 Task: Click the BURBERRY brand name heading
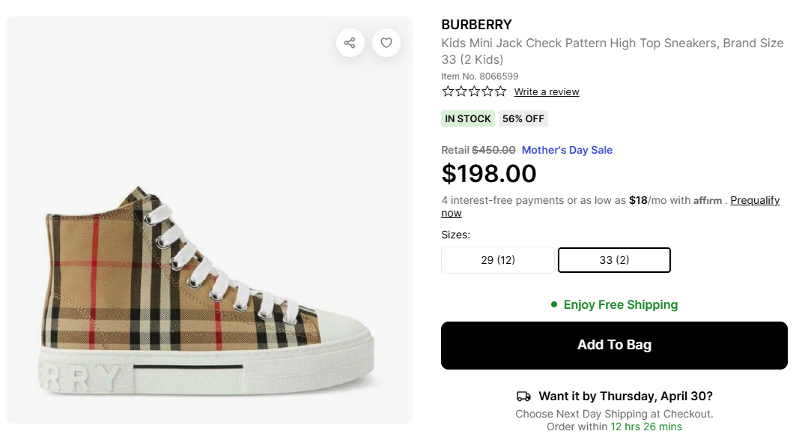coord(476,25)
